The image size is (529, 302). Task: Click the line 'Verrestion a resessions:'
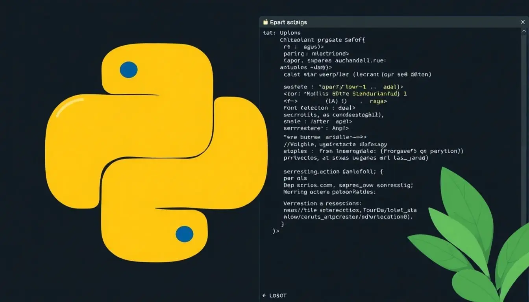pyautogui.click(x=322, y=204)
